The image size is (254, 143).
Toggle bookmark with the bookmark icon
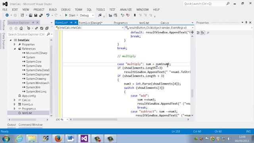click(135, 15)
